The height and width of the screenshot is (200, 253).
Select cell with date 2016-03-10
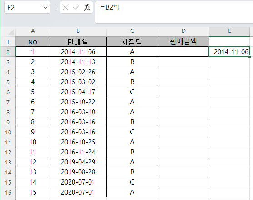click(x=78, y=112)
